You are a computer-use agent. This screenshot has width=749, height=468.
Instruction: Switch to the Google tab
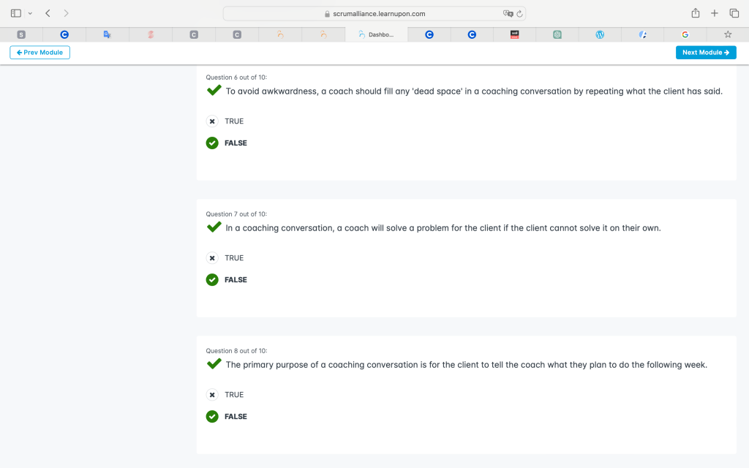point(685,34)
